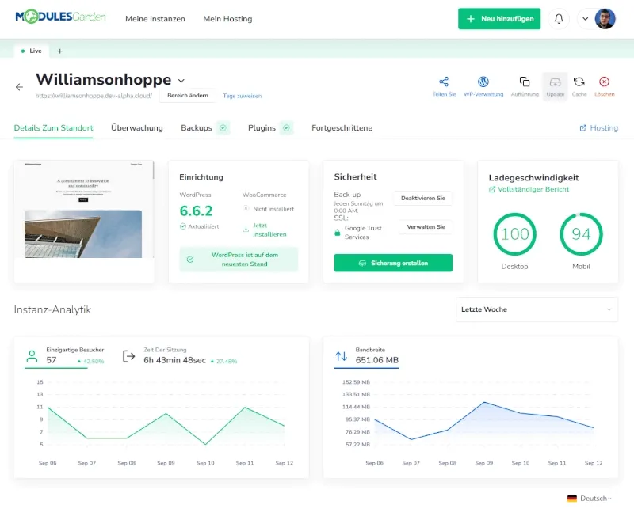The height and width of the screenshot is (516, 634).
Task: Open the Hosting external link
Action: tap(599, 128)
